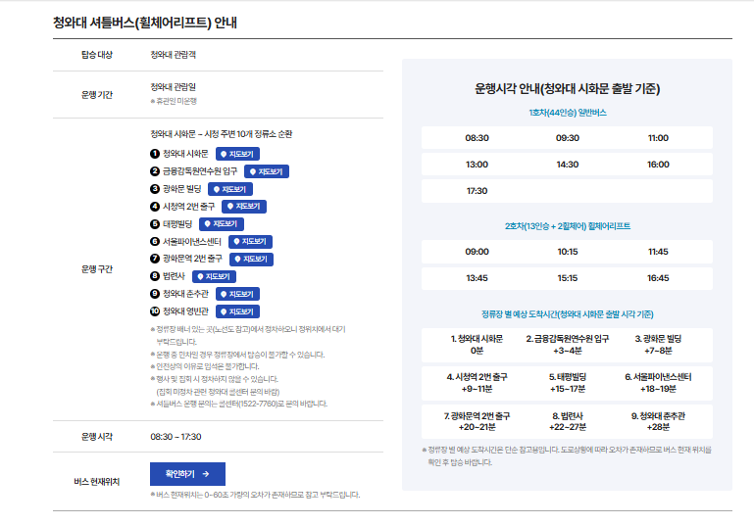Screen dimensions: 754x525
Task: Click 확인하기 bus location button
Action: pyautogui.click(x=187, y=474)
